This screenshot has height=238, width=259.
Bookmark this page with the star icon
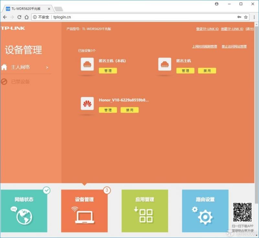(246, 17)
